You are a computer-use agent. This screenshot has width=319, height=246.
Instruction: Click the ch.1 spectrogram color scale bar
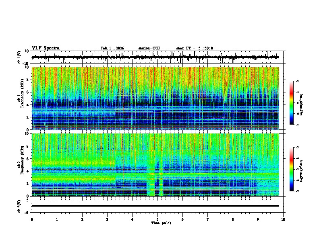(x=292, y=103)
